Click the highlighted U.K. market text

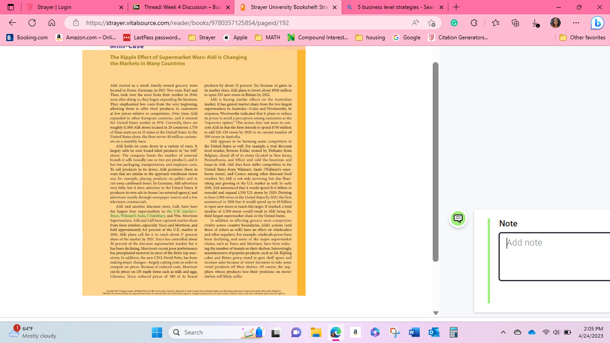point(154,213)
